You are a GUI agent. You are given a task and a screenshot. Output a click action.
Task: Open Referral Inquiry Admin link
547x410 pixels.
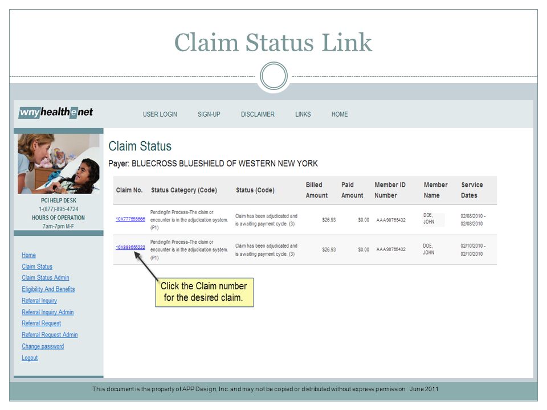click(47, 313)
